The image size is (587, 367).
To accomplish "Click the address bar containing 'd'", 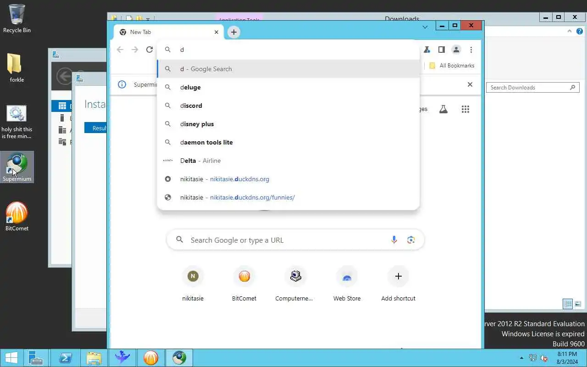I will [x=288, y=50].
